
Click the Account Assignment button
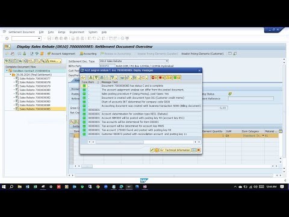[x=61, y=54]
